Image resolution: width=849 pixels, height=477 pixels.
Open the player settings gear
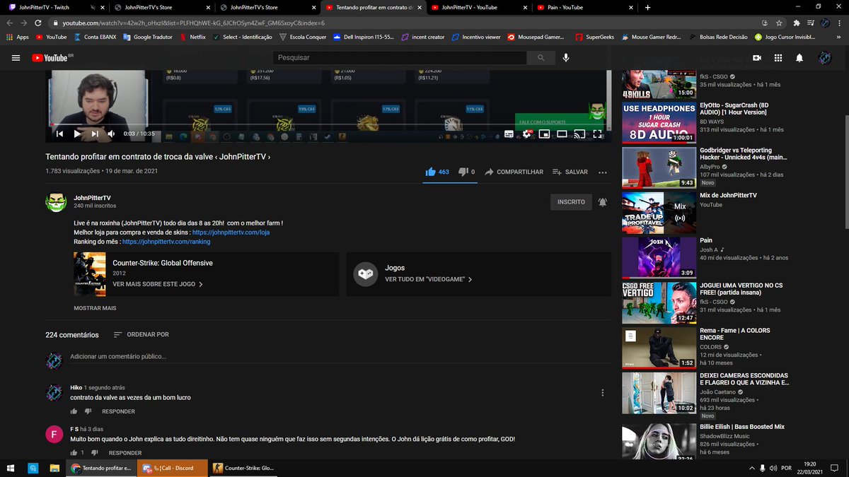click(x=527, y=134)
